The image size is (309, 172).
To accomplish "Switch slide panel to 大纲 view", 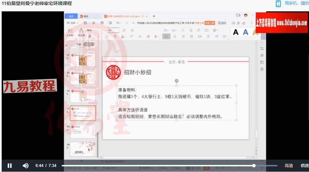I will point(79,44).
